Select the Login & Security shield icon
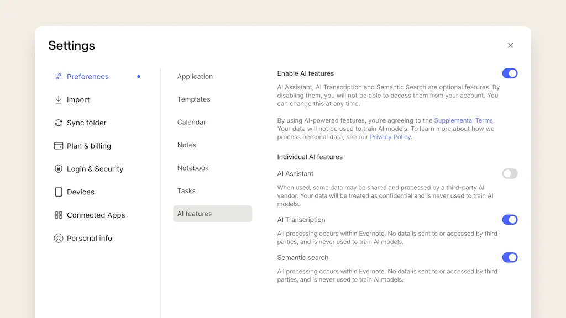 pos(58,169)
